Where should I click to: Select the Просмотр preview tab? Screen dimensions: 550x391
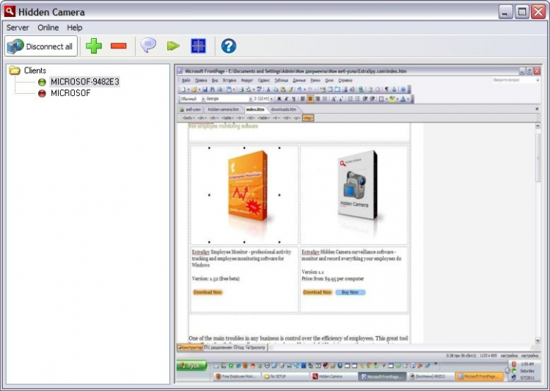tap(256, 348)
